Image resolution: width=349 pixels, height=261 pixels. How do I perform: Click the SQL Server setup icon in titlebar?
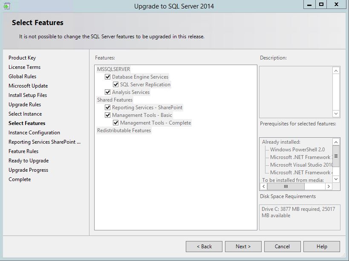tap(6, 6)
